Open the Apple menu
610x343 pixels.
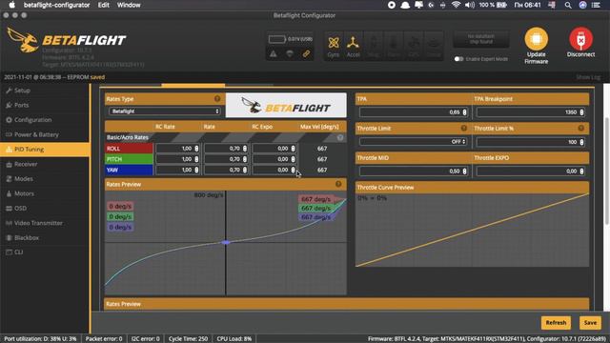pos(12,5)
